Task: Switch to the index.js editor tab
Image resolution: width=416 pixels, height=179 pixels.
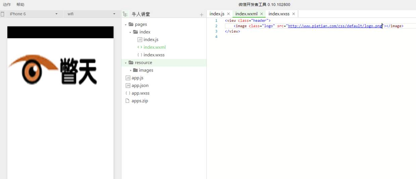Action: [217, 14]
